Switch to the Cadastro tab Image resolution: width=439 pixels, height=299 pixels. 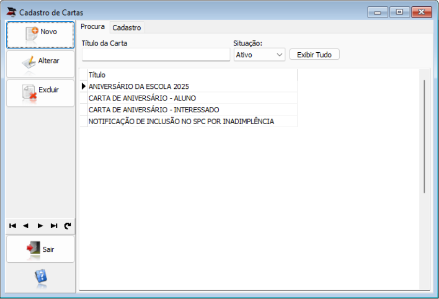tap(127, 27)
